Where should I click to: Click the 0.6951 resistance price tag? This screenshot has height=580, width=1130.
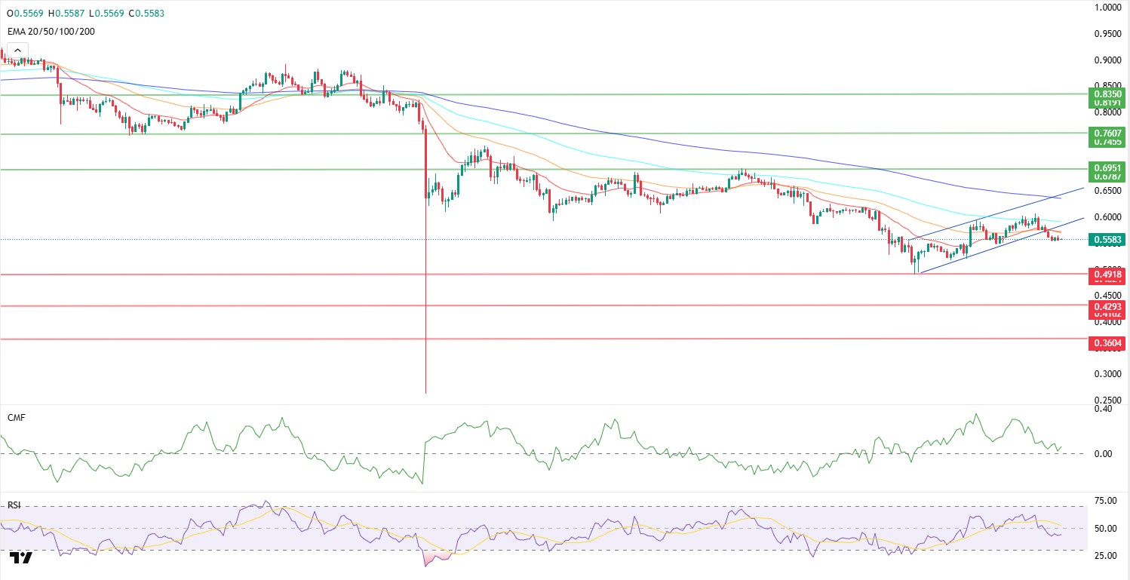point(1104,167)
